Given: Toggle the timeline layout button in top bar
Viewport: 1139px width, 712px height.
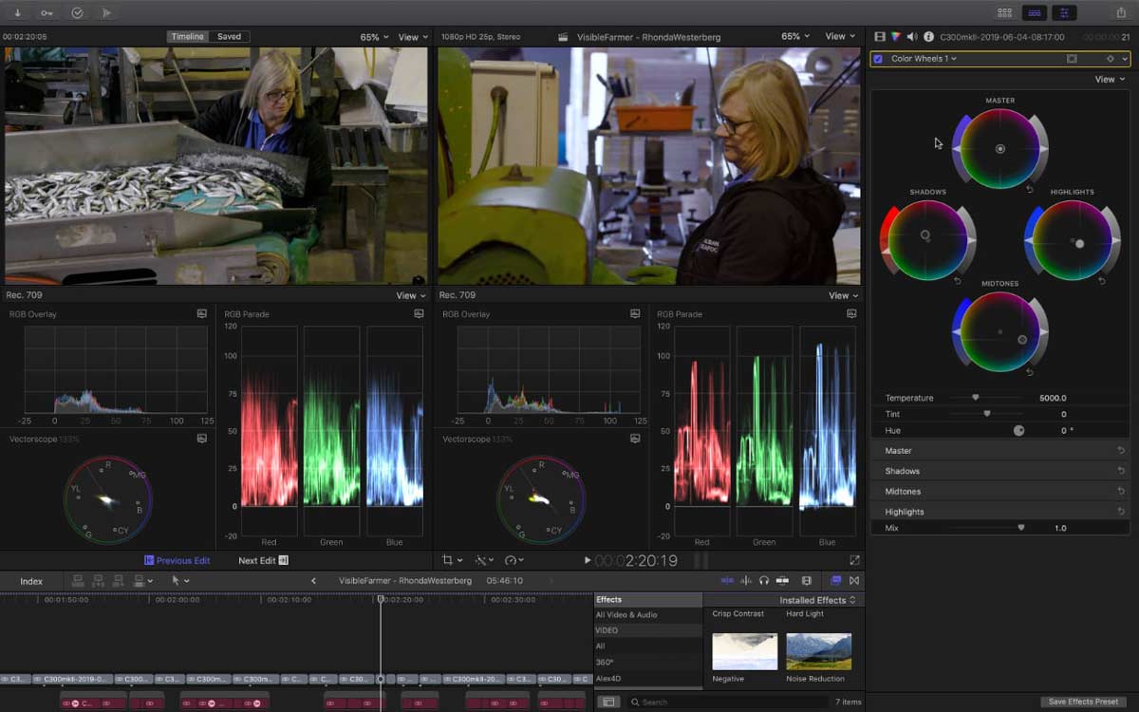Looking at the screenshot, I should click(1034, 12).
